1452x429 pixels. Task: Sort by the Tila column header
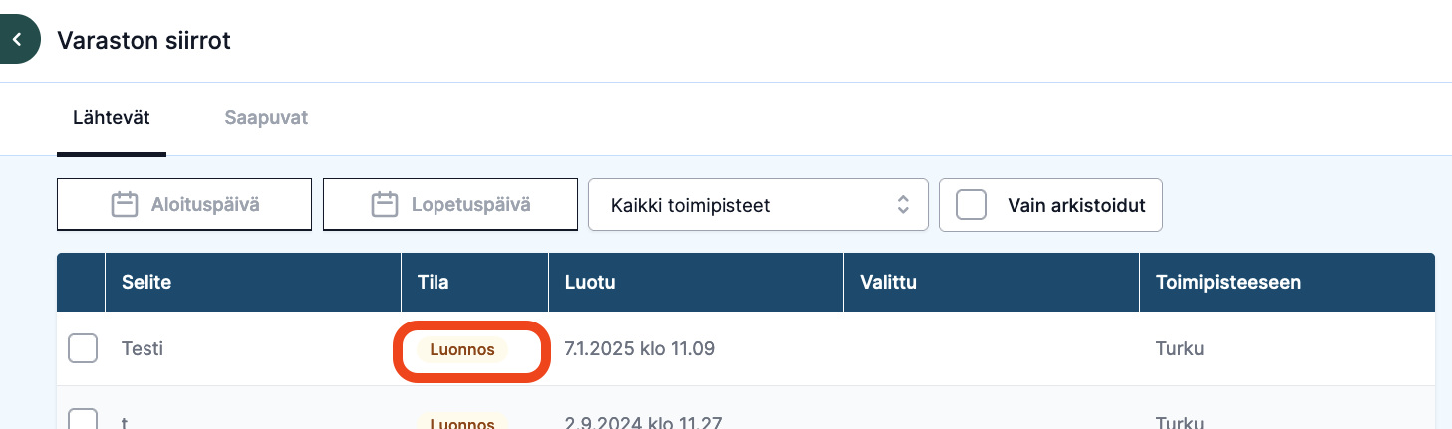433,283
